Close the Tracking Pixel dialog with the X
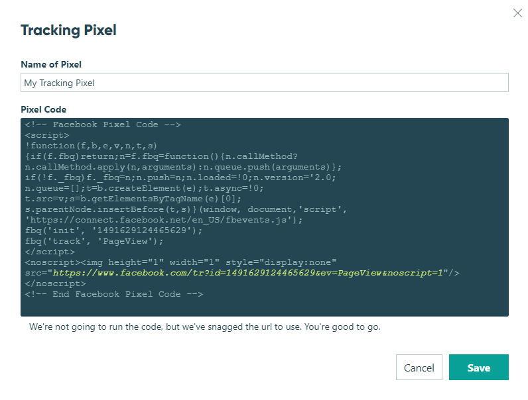The width and height of the screenshot is (528, 400). pyautogui.click(x=517, y=13)
